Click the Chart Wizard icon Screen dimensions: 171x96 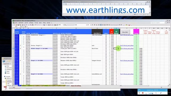click(55, 25)
